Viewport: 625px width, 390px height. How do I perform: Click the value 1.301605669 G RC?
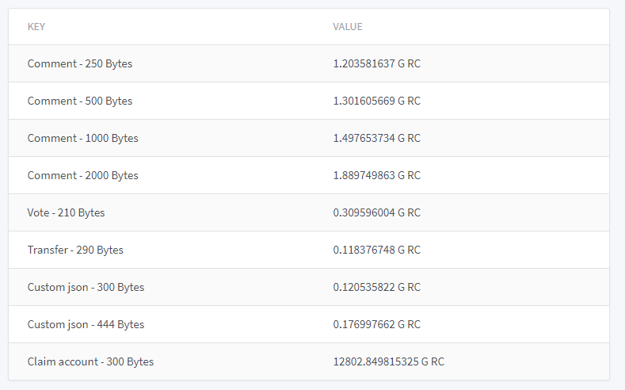point(376,101)
